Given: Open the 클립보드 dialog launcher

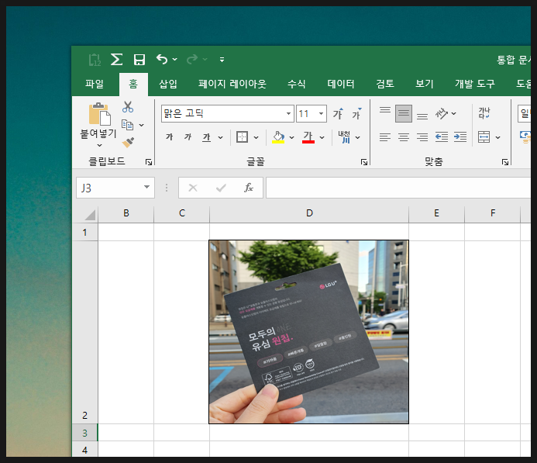Looking at the screenshot, I should [x=149, y=162].
